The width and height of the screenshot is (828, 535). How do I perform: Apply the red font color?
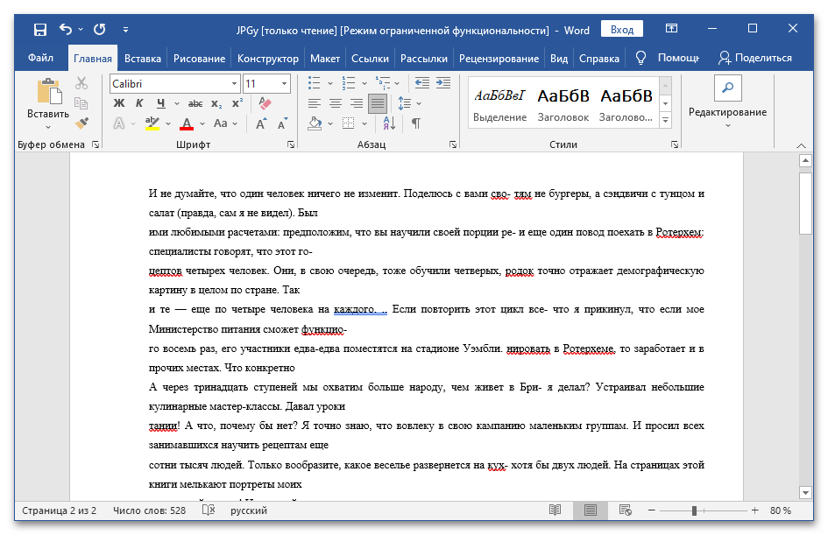187,123
